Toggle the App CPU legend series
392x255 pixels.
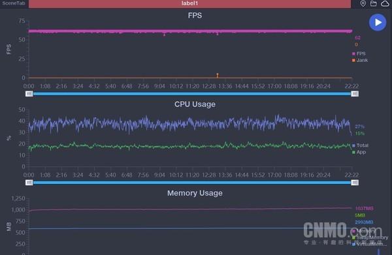(359, 152)
